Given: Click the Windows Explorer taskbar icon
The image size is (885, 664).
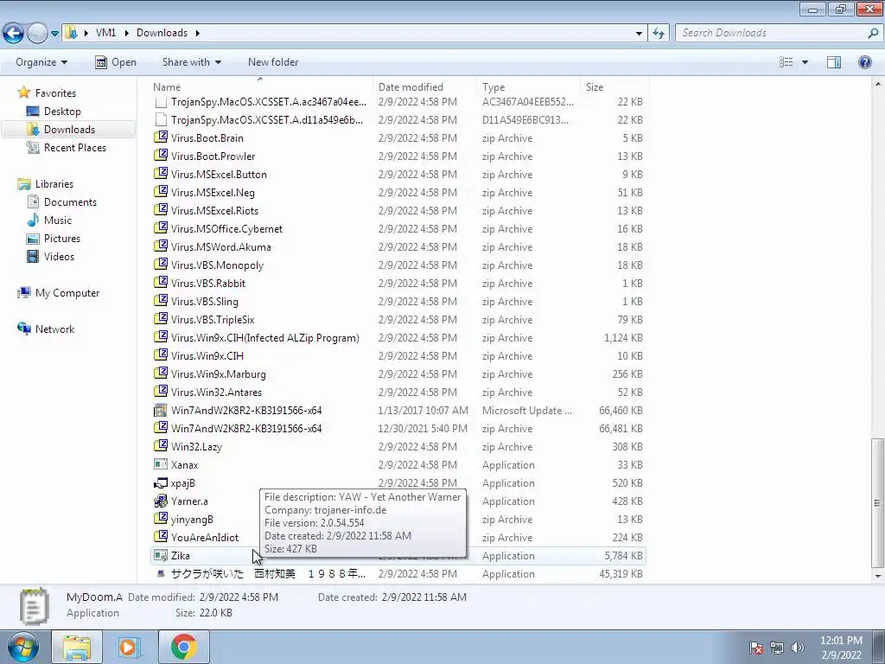Looking at the screenshot, I should point(77,647).
